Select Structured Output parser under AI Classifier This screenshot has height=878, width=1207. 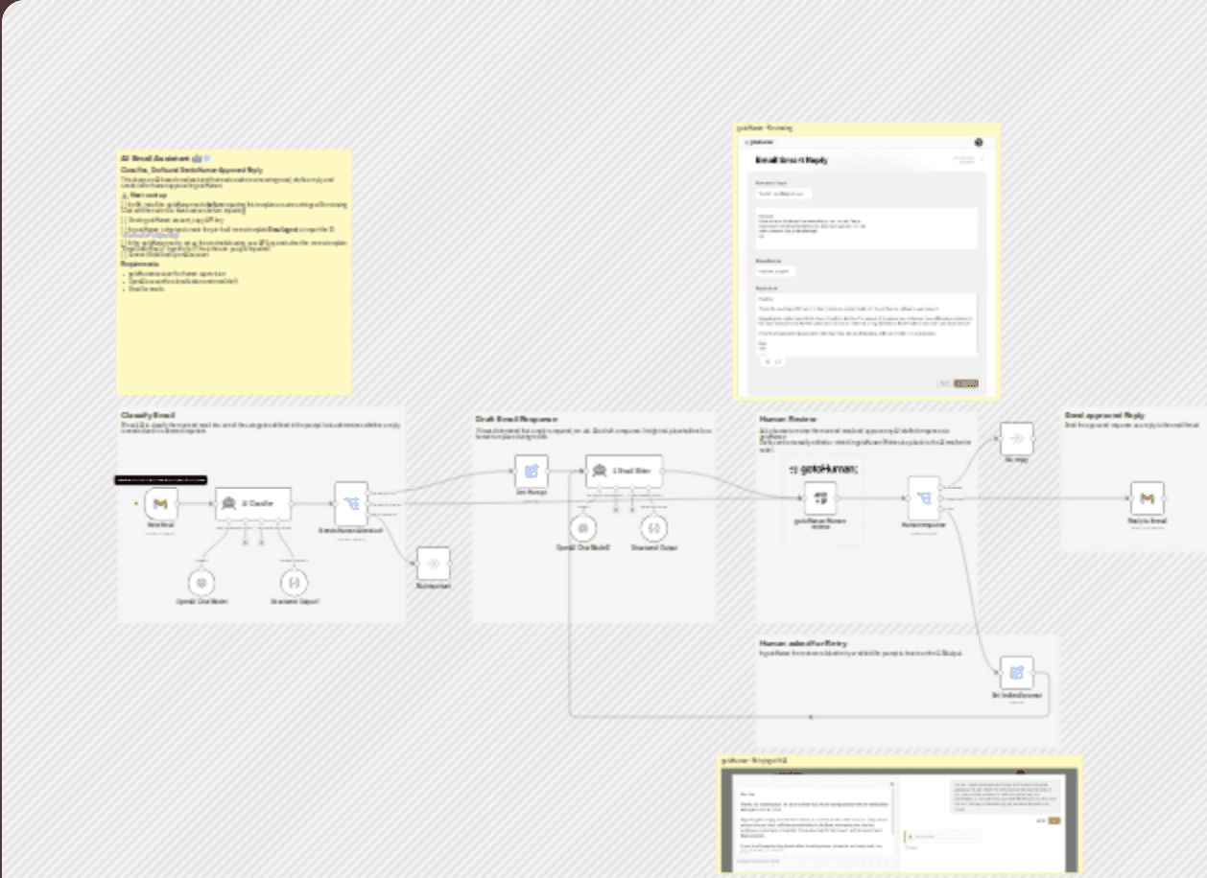(294, 581)
